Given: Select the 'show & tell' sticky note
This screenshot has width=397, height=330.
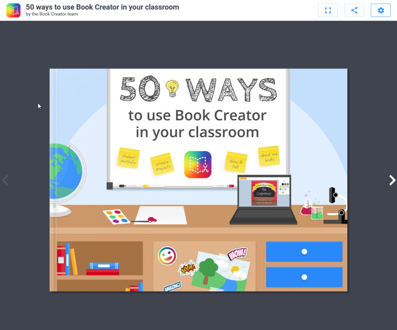Looking at the screenshot, I should [235, 162].
